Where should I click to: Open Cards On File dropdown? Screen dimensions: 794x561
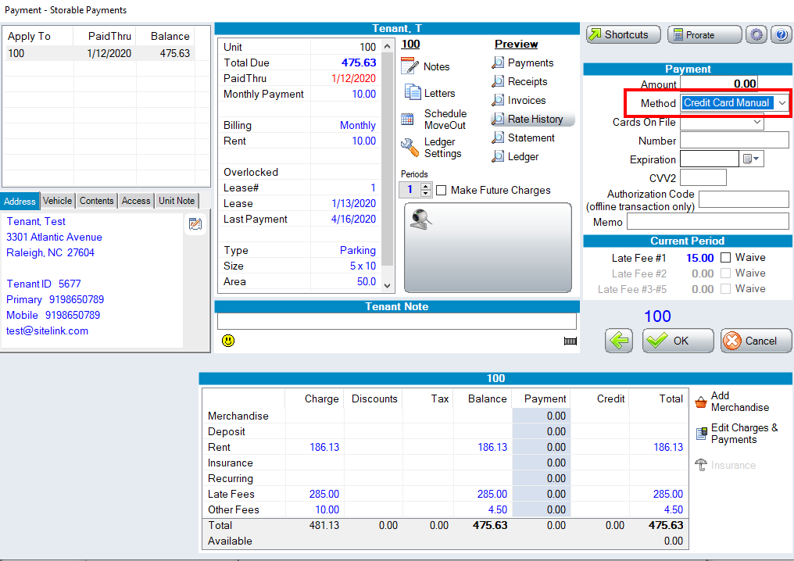pyautogui.click(x=757, y=122)
